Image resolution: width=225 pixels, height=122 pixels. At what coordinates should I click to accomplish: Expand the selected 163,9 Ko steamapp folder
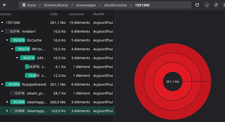(7, 111)
